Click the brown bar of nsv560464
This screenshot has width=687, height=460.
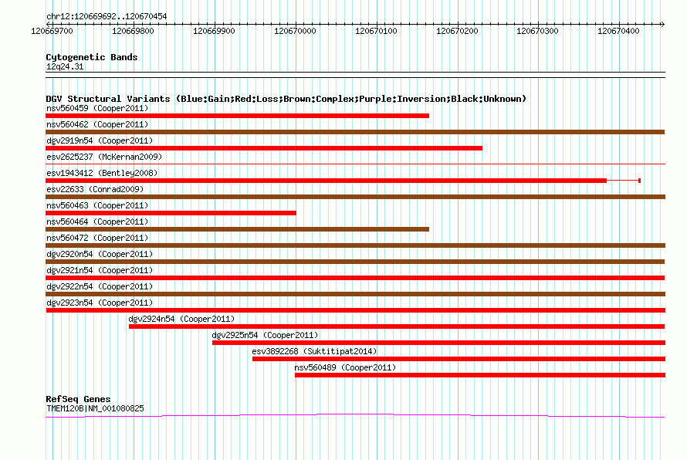pyautogui.click(x=238, y=229)
